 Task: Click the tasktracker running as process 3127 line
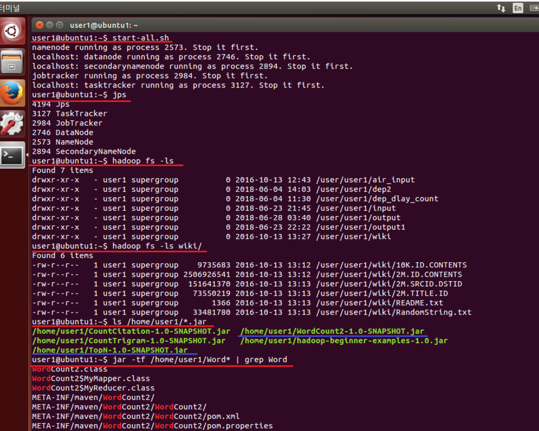click(178, 85)
